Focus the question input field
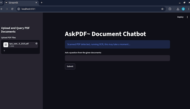This screenshot has width=190, height=109. tap(117, 58)
